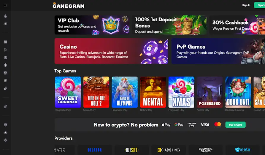The width and height of the screenshot is (265, 155).
Task: Select the roulette chip sidebar icon
Action: [x=5, y=65]
